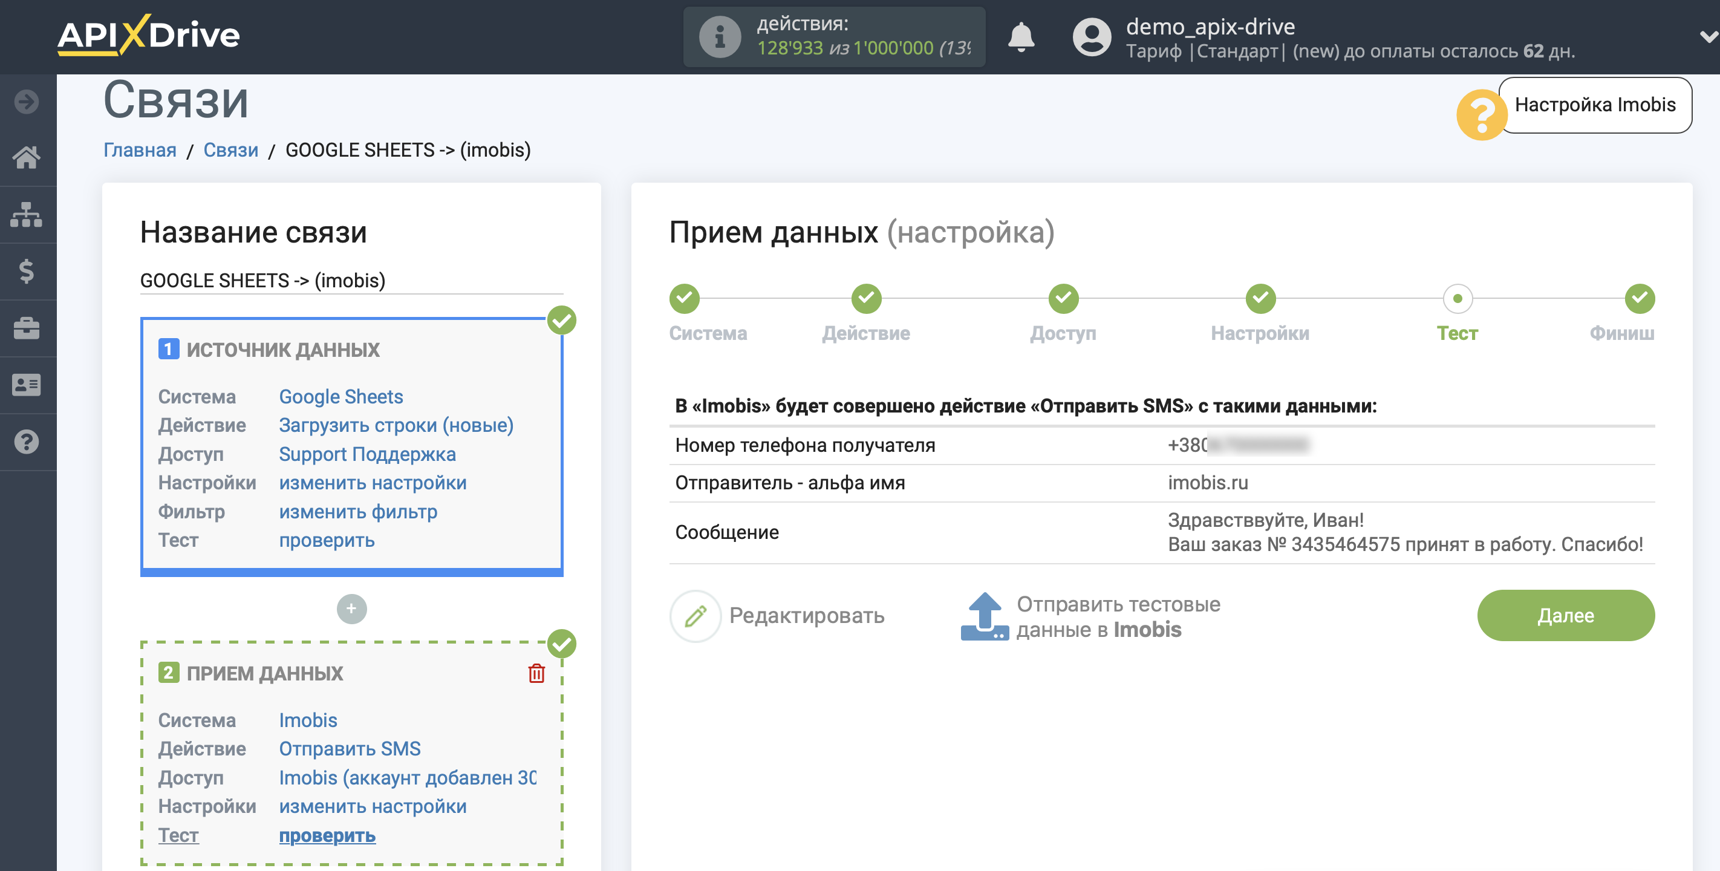1720x871 pixels.
Task: Click the Редактировать label
Action: click(x=807, y=615)
